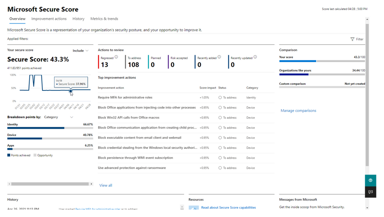This screenshot has height=217, width=384.
Task: Click Points achieved legend swatch
Action: coord(9,155)
